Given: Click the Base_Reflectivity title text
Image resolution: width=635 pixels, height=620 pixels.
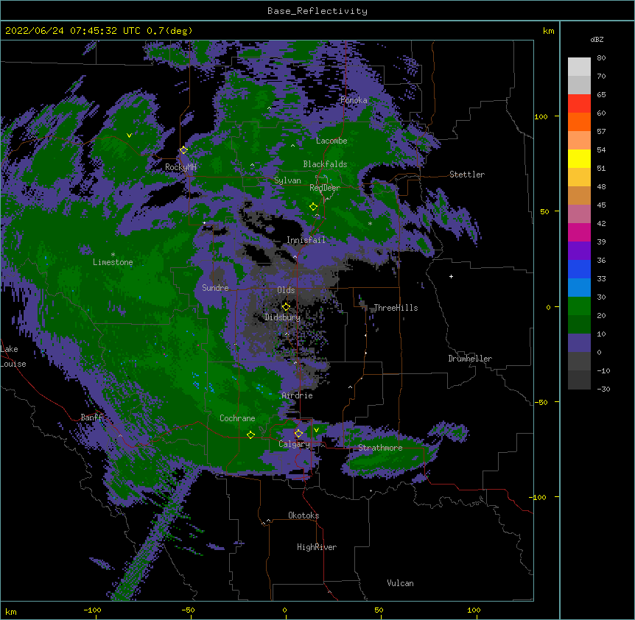Looking at the screenshot, I should 317,11.
